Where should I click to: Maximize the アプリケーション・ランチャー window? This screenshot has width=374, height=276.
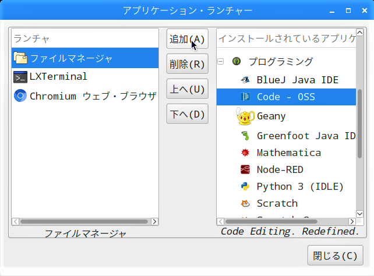(x=348, y=10)
